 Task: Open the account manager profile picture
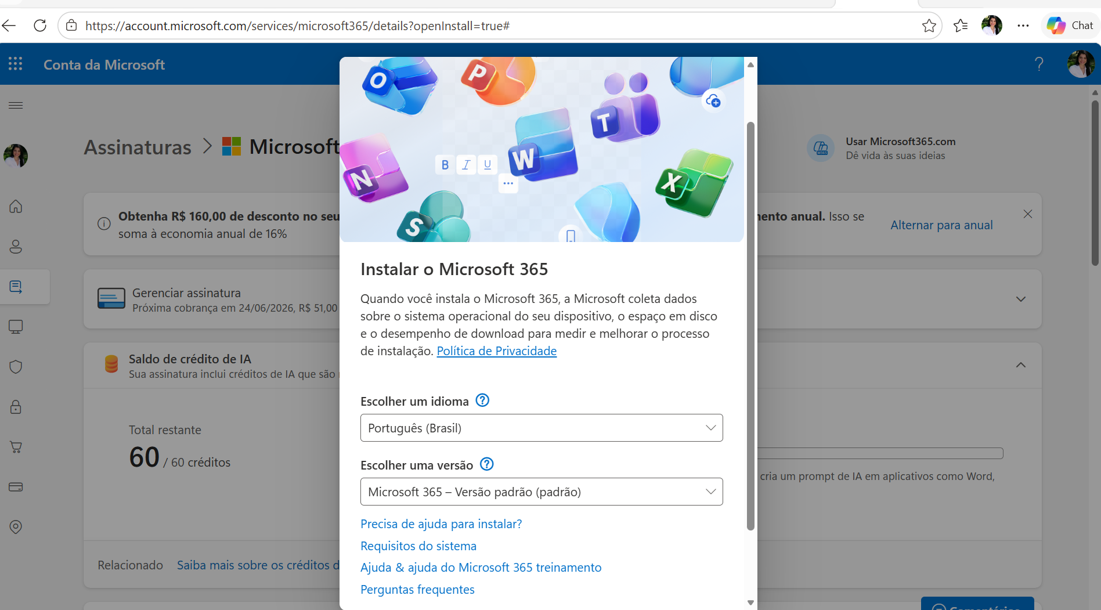1081,64
